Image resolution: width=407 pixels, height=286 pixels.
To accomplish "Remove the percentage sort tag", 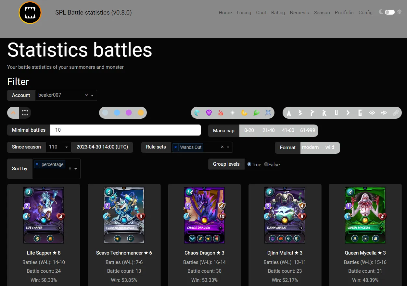I will click(x=37, y=164).
